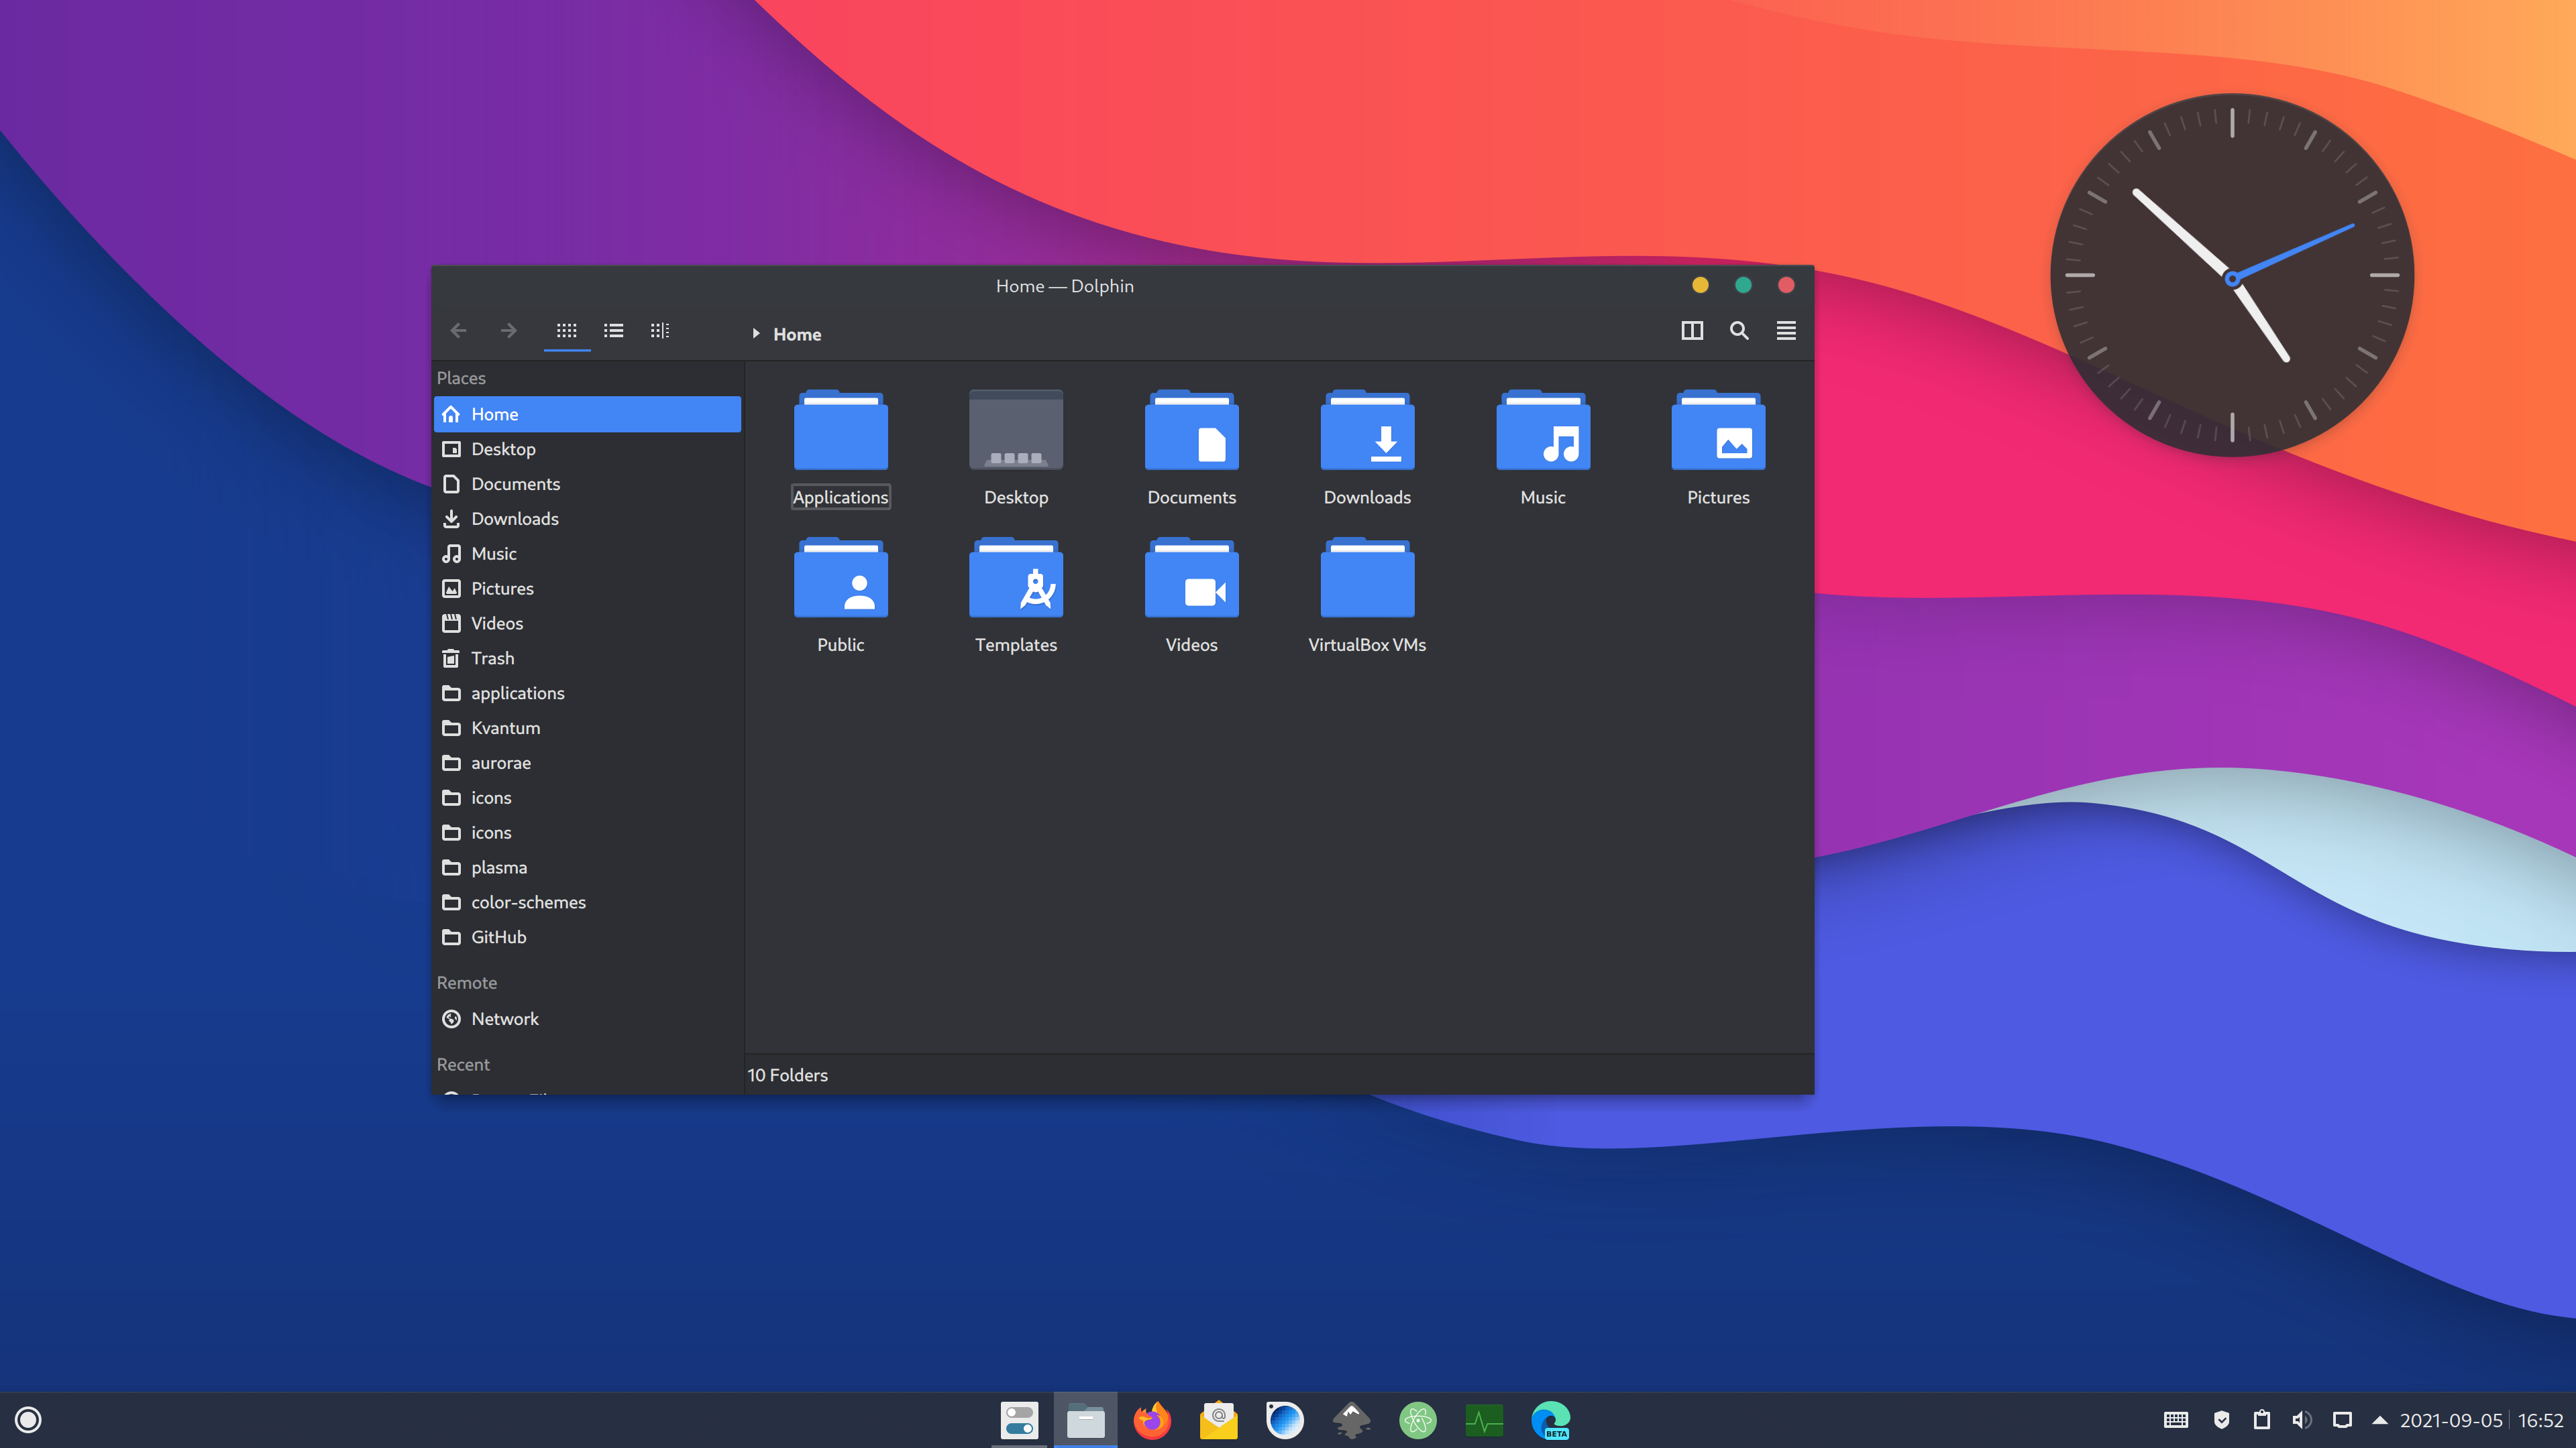The height and width of the screenshot is (1448, 2576).
Task: Open the clipboard tray icon
Action: tap(2262, 1420)
